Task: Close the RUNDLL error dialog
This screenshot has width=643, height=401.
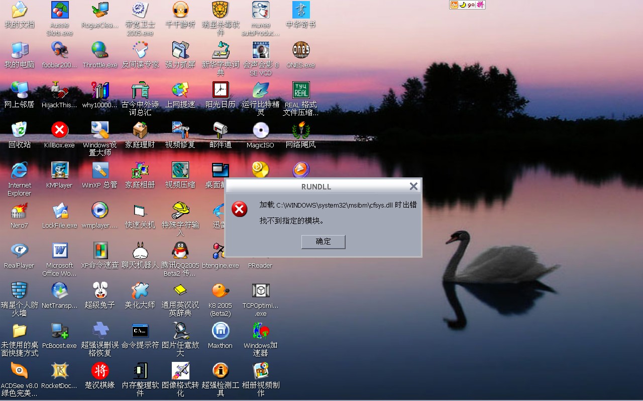Action: (x=413, y=186)
